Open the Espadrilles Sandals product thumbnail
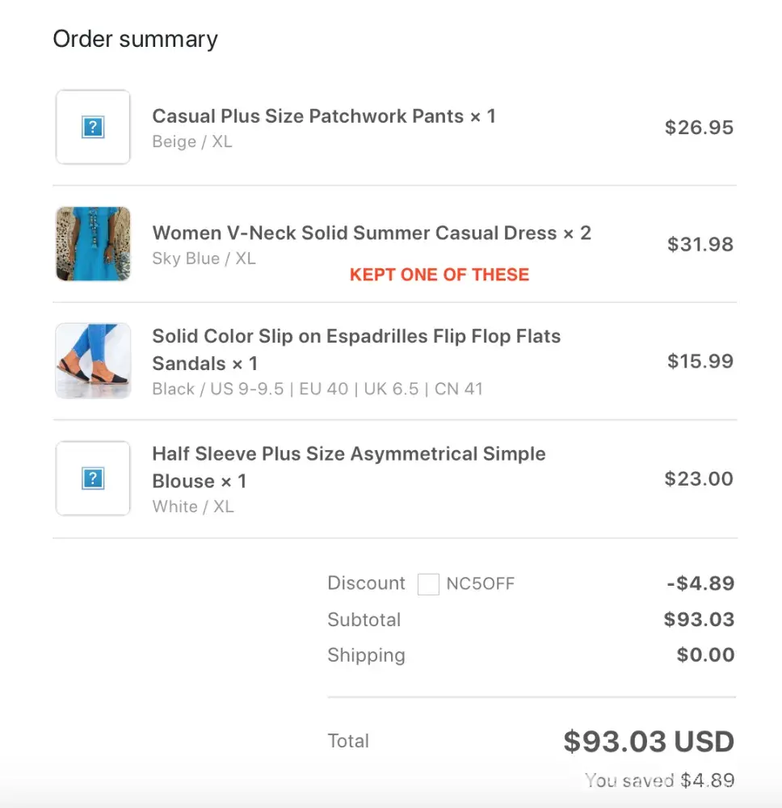The image size is (782, 808). (93, 361)
